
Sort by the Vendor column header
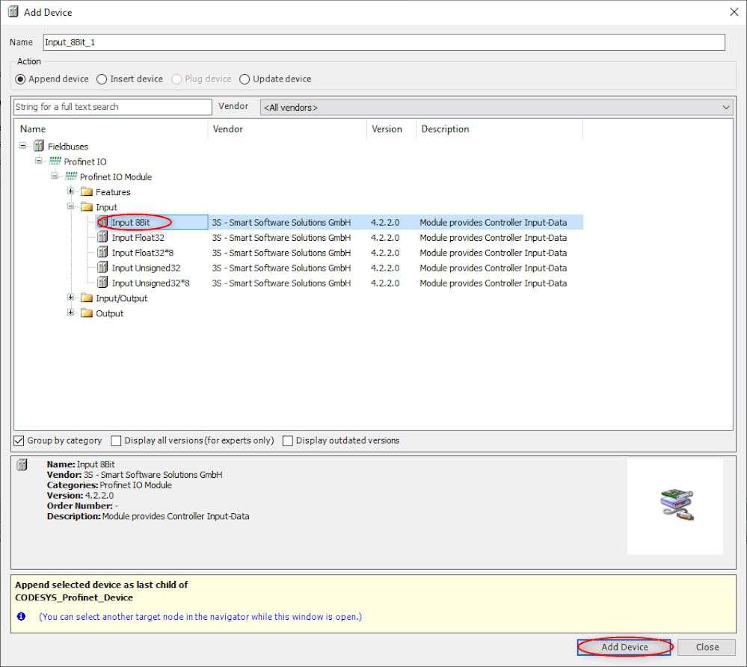(x=287, y=129)
